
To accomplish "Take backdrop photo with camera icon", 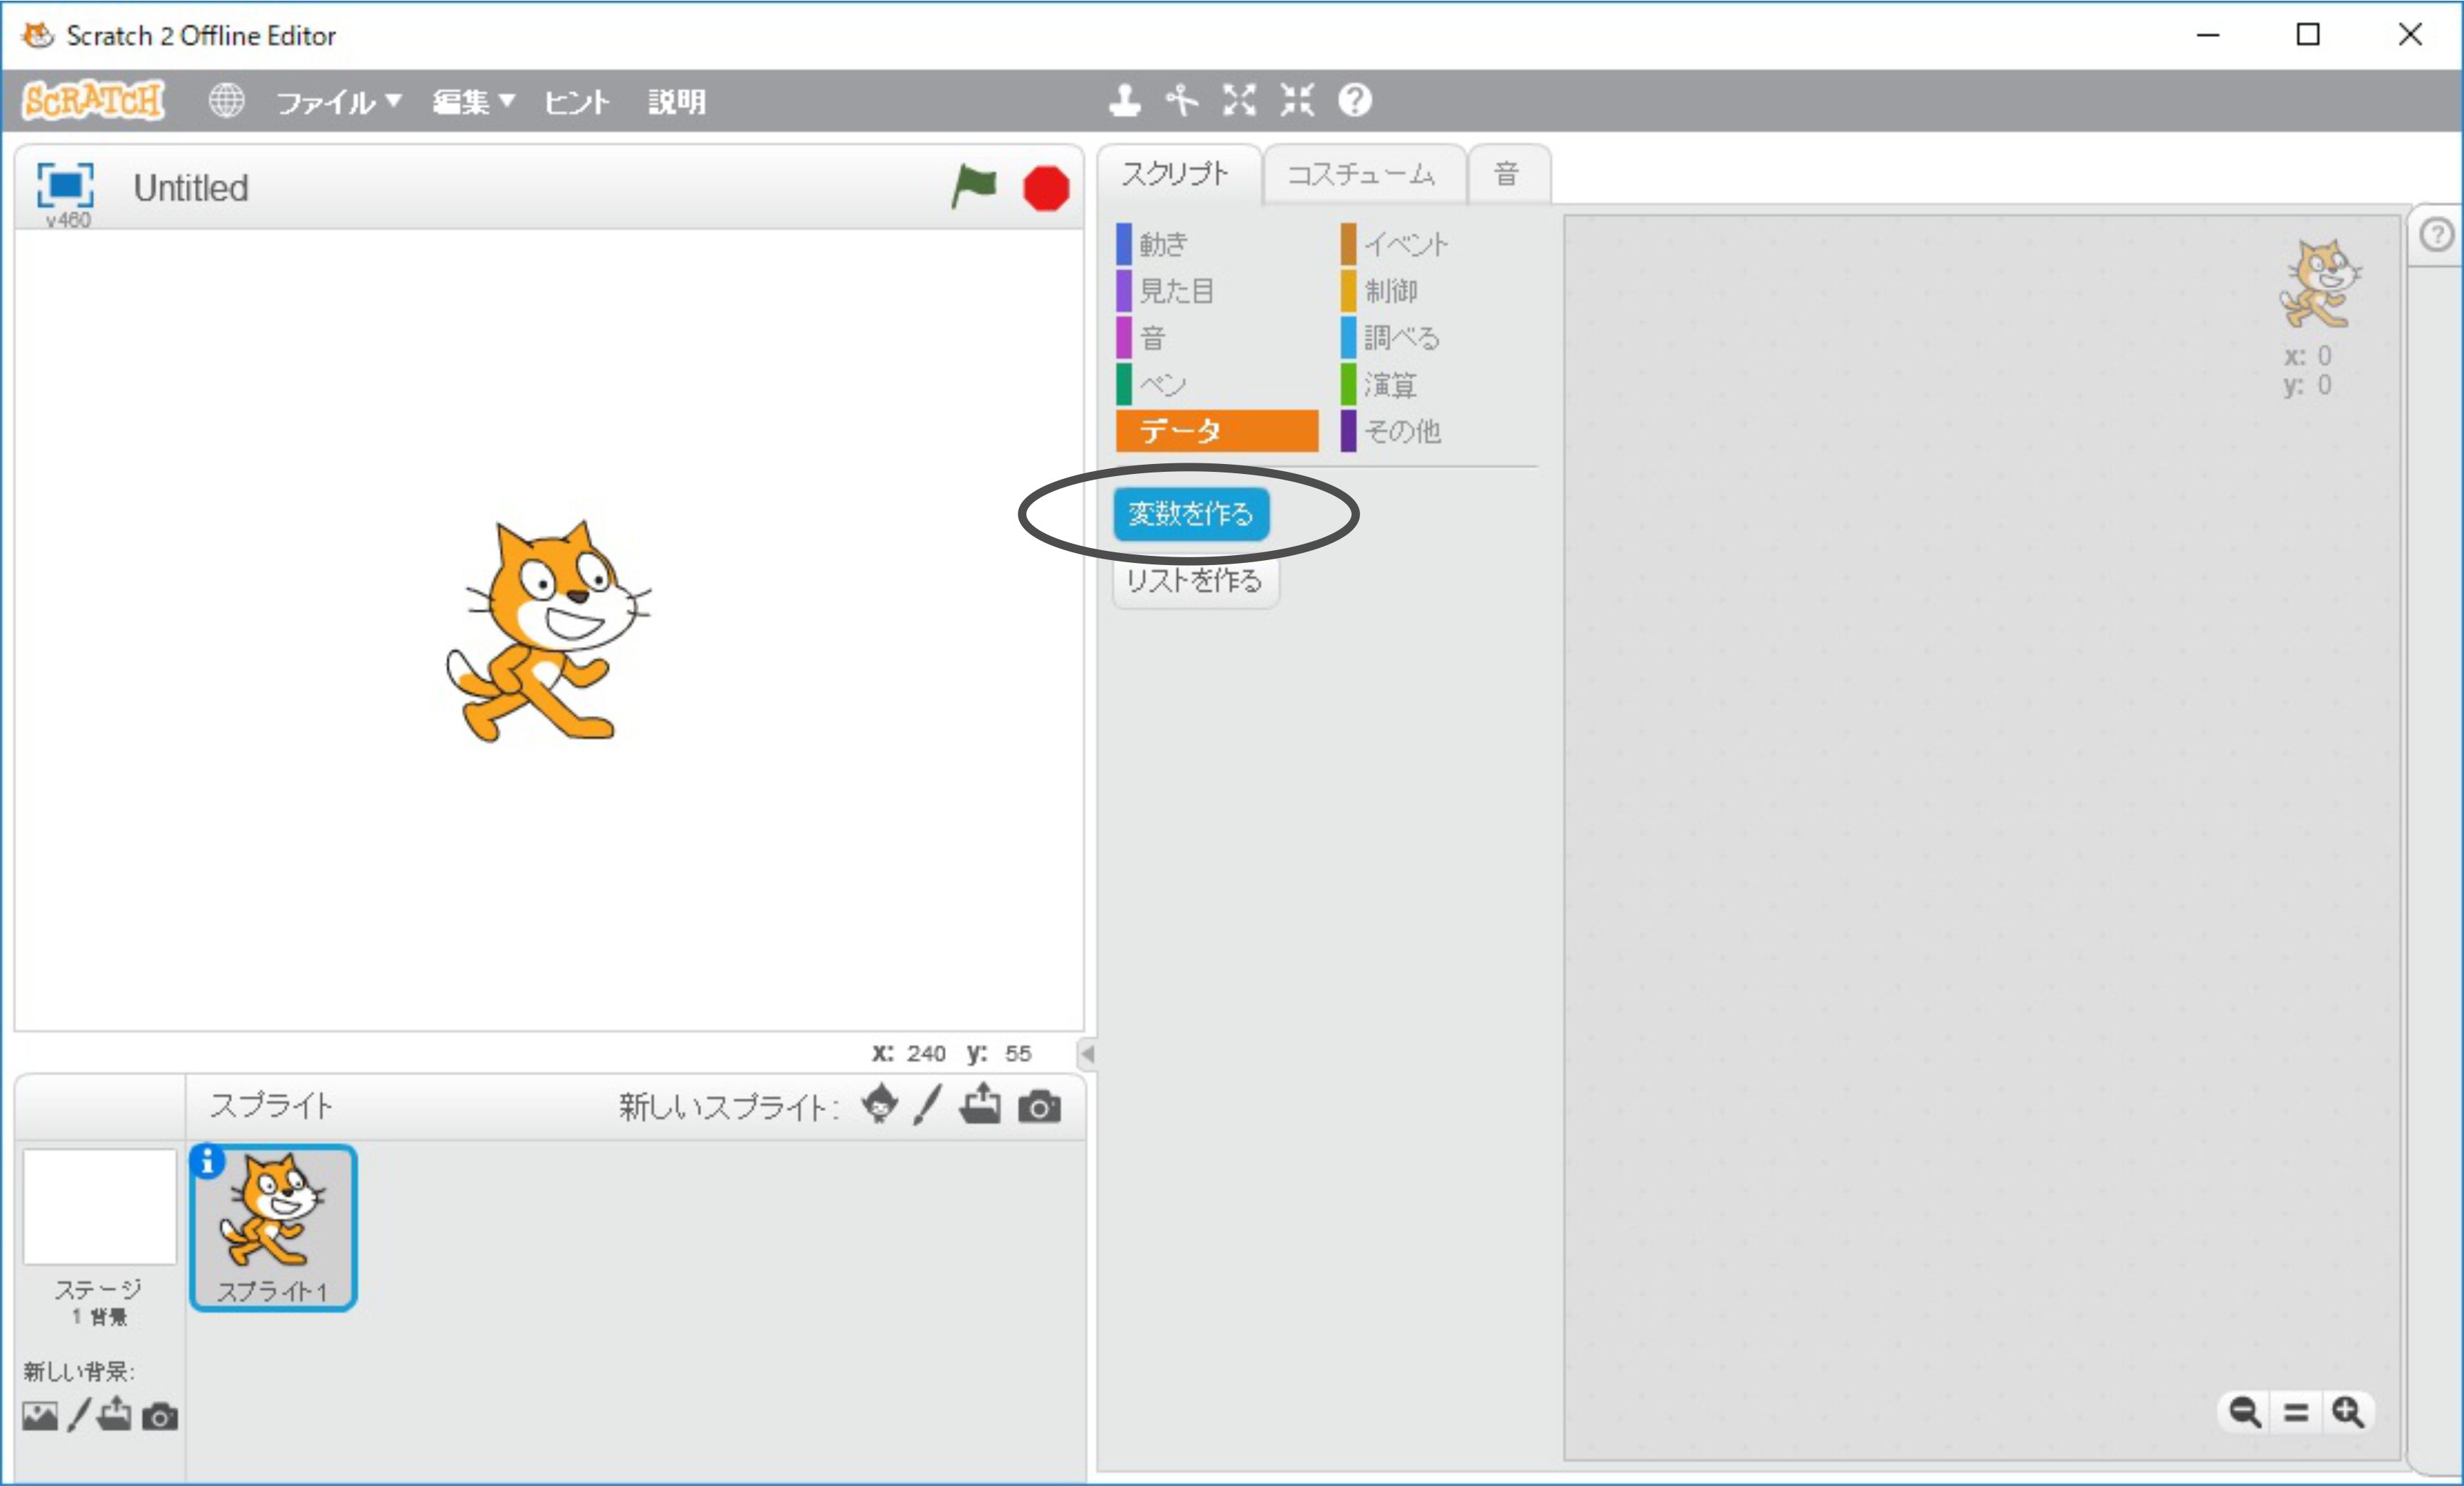I will click(x=160, y=1417).
